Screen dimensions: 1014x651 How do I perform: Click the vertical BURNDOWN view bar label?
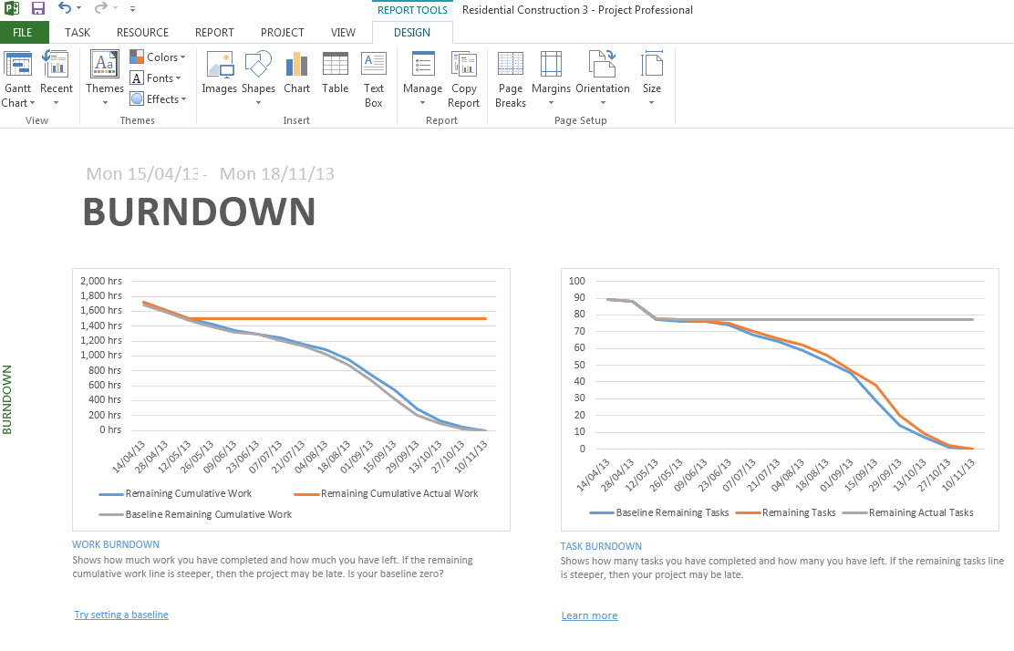[x=7, y=399]
